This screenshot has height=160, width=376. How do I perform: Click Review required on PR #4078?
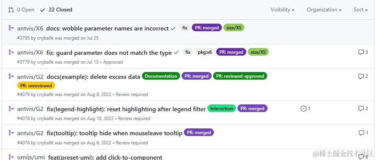pyautogui.click(x=134, y=118)
